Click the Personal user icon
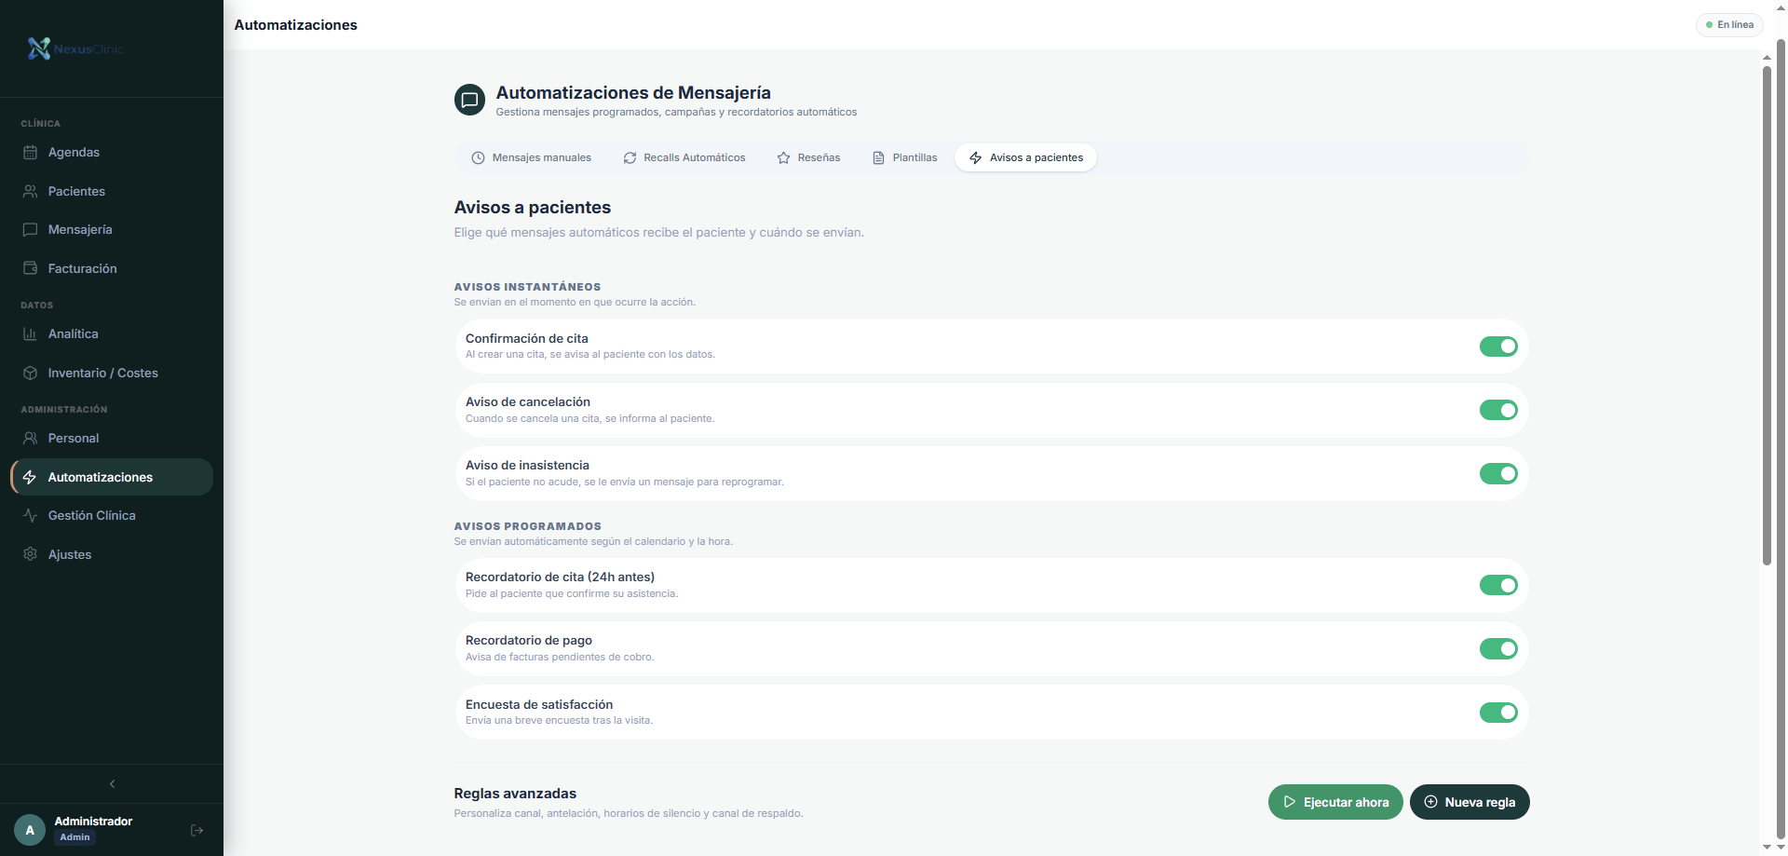This screenshot has height=856, width=1788. tap(30, 438)
